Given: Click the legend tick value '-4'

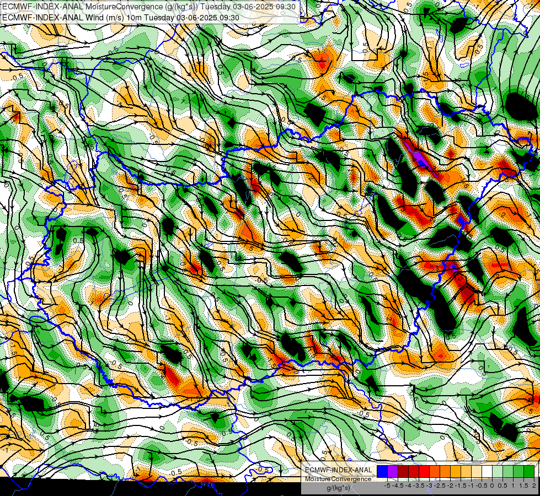Looking at the screenshot, I should [x=408, y=486].
